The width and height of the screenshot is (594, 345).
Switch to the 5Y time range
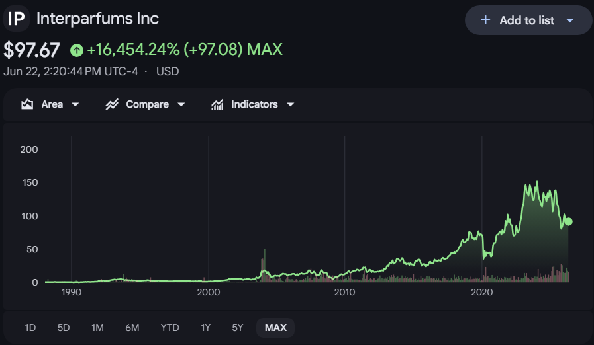[x=238, y=328]
